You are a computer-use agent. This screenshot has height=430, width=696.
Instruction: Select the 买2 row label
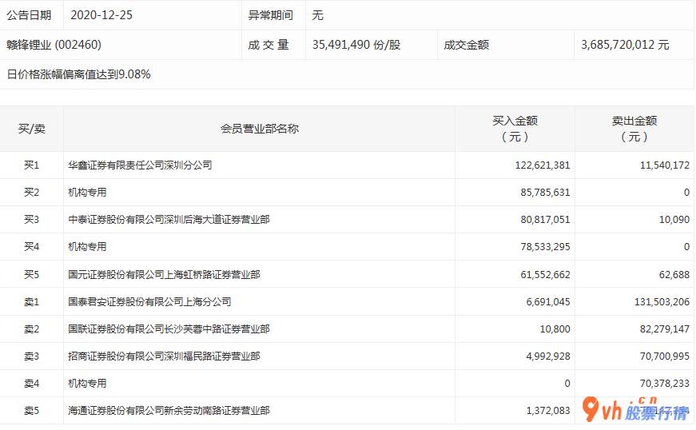[31, 192]
